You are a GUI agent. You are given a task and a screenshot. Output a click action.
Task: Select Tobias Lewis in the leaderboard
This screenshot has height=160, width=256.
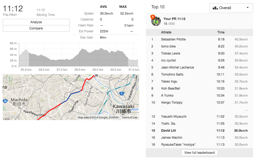point(170,53)
